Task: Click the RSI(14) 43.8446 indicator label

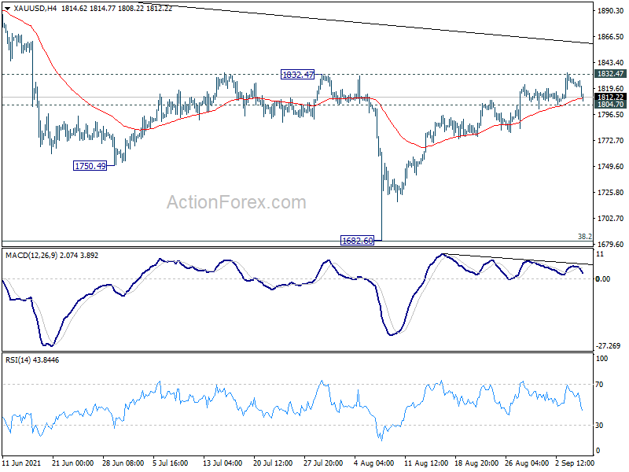Action: (32, 360)
